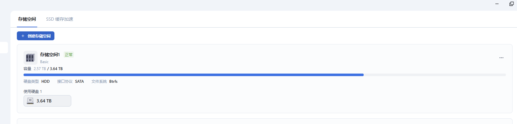Switch to the SSD 缓存加速 tab

coord(59,19)
